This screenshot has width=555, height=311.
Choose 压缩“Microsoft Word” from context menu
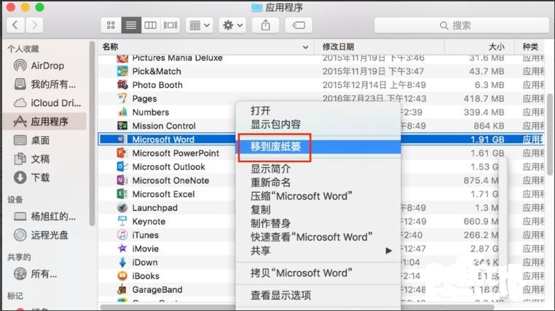318,196
